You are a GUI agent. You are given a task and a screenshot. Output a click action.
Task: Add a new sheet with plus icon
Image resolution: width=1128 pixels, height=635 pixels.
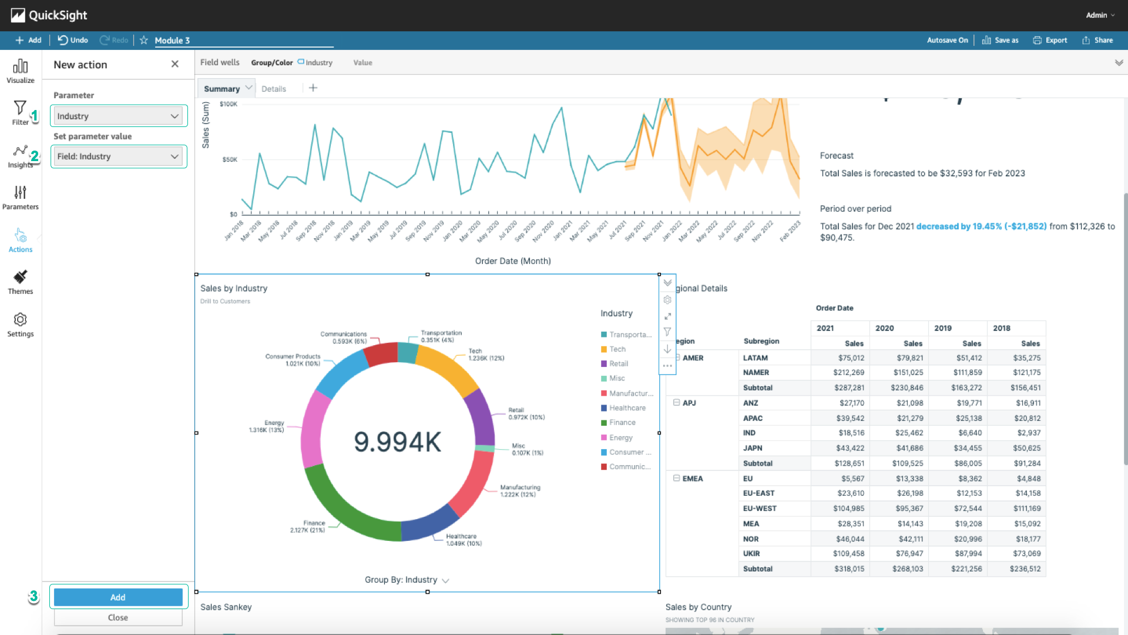pyautogui.click(x=313, y=88)
